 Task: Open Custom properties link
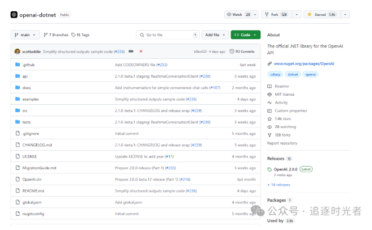(291, 110)
